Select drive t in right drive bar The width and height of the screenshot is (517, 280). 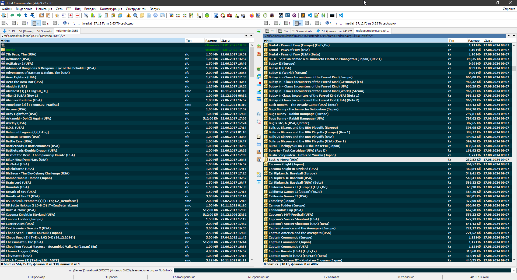(318, 23)
